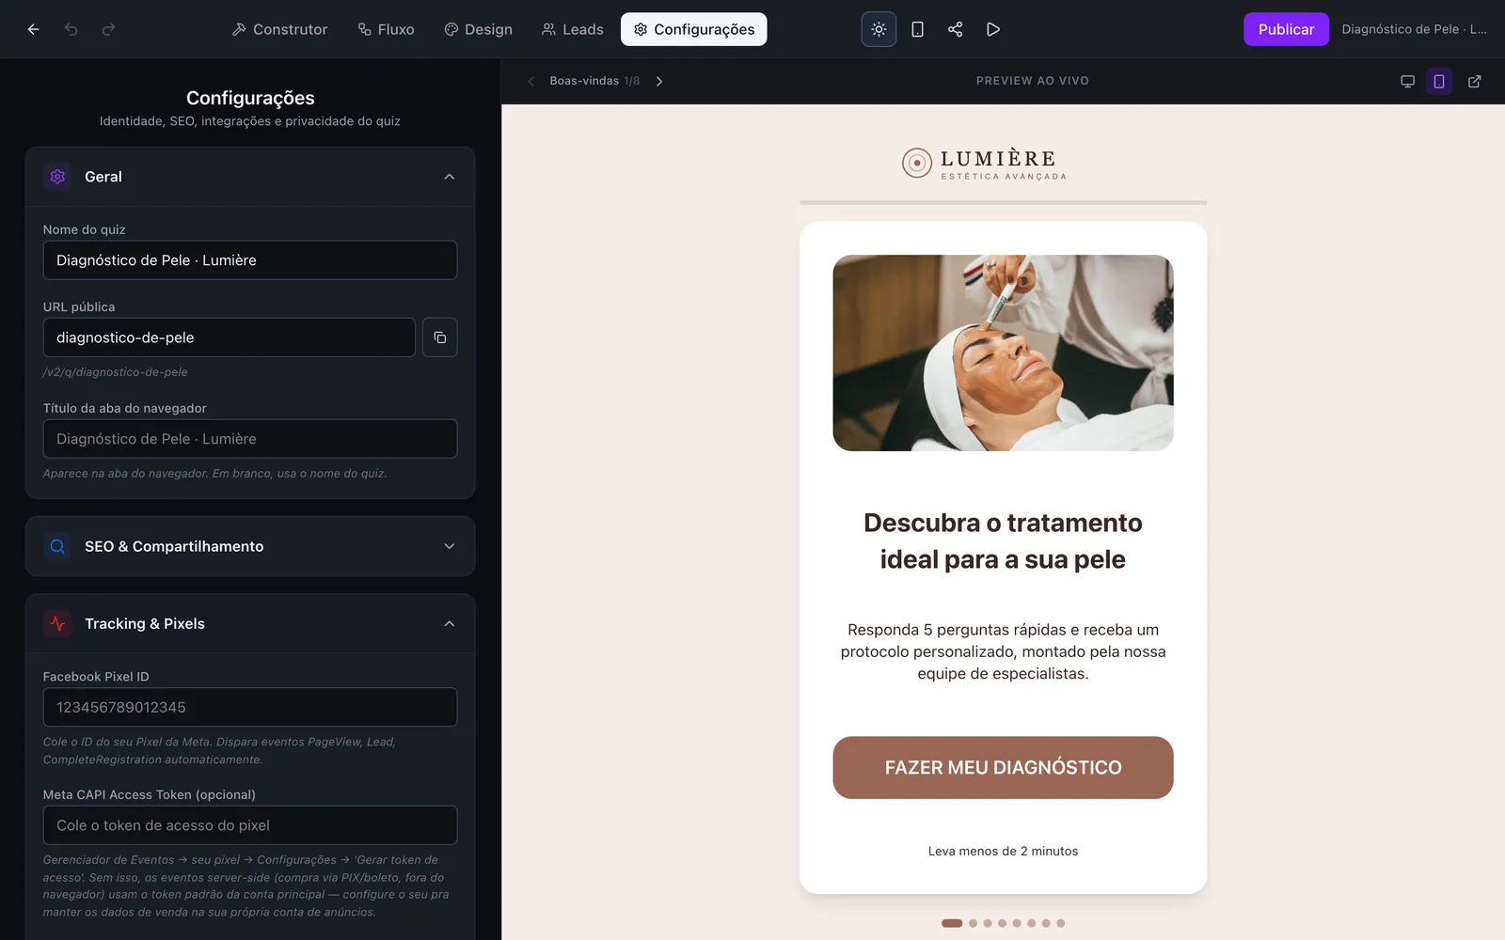This screenshot has height=940, width=1505.
Task: Click the redo icon
Action: 108,29
